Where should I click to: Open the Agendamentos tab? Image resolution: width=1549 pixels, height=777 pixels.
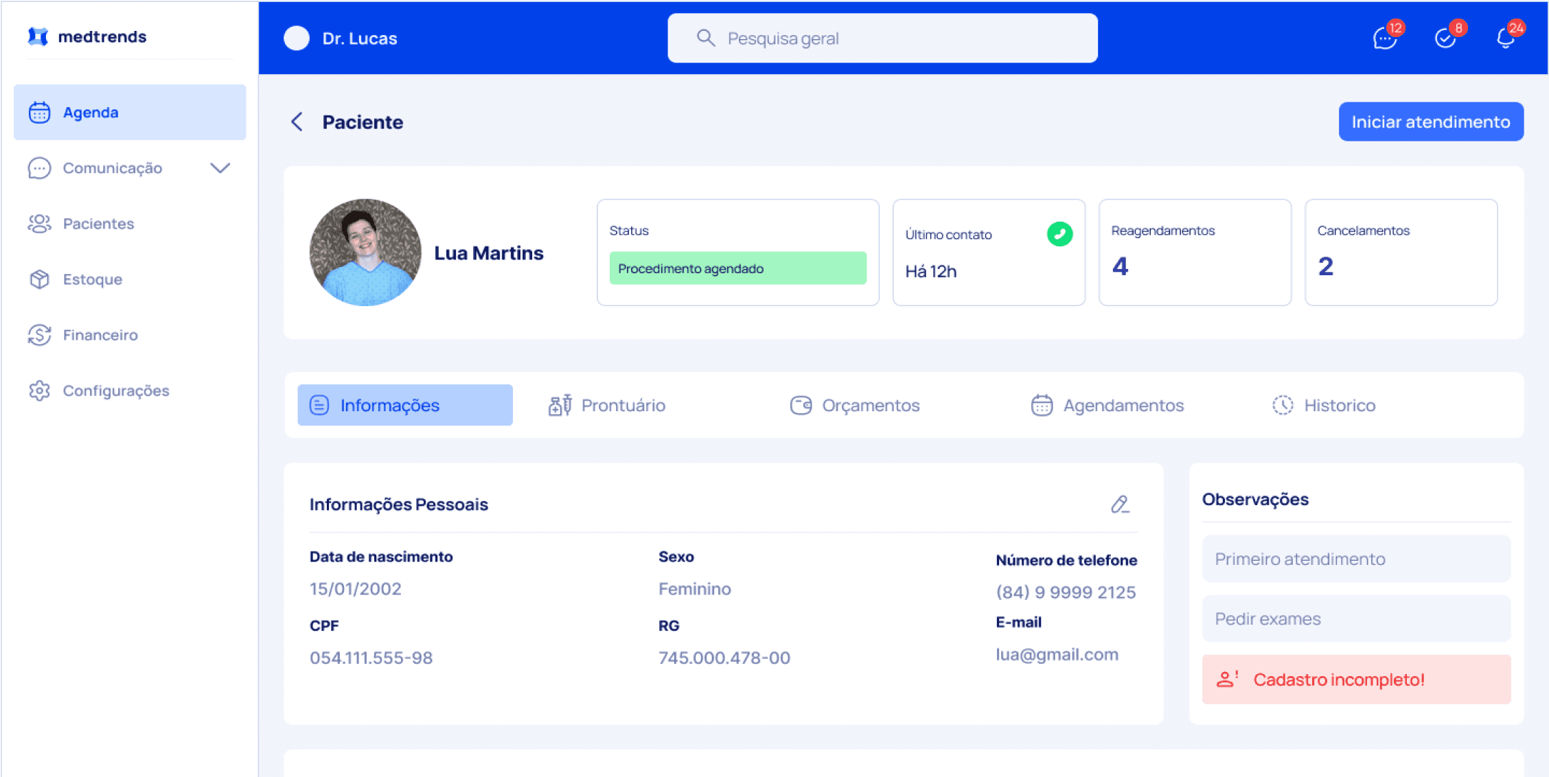pos(1108,405)
